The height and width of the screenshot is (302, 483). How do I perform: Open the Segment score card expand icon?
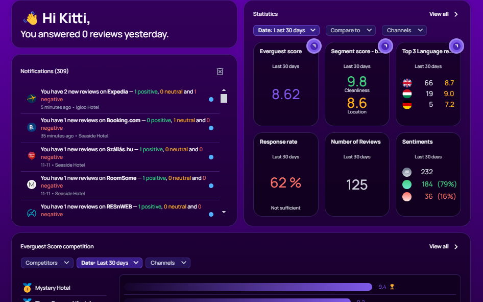(x=385, y=46)
